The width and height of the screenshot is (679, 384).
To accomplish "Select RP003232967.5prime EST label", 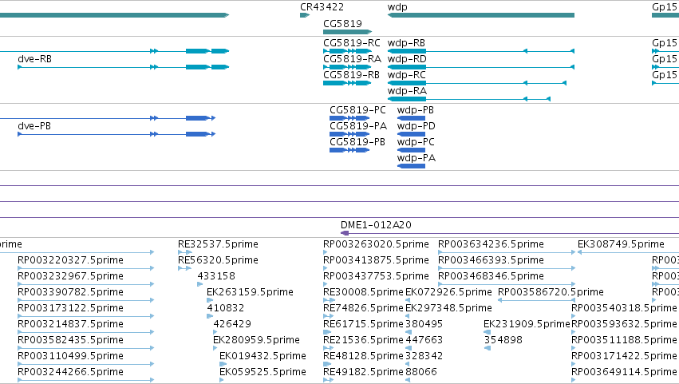I will click(70, 276).
